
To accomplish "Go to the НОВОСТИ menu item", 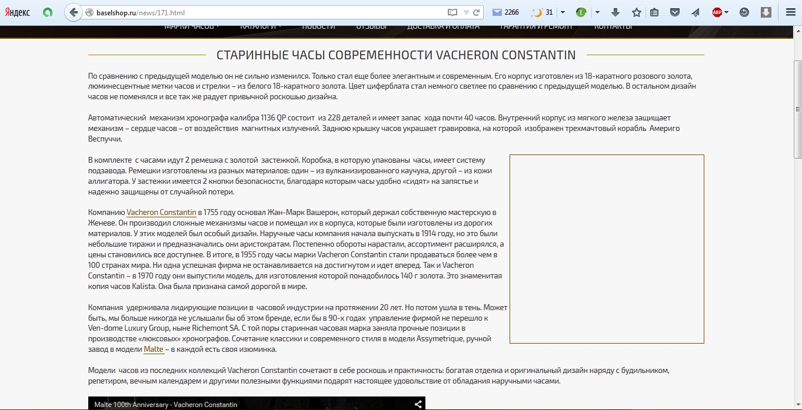I will [x=318, y=25].
